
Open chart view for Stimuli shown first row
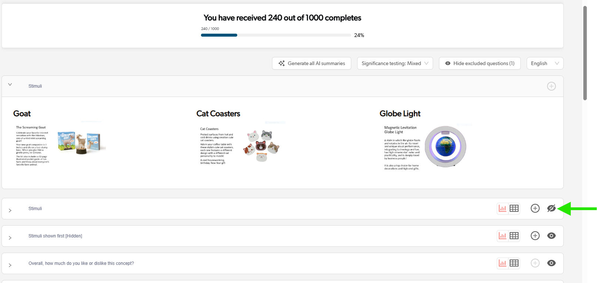tap(502, 236)
